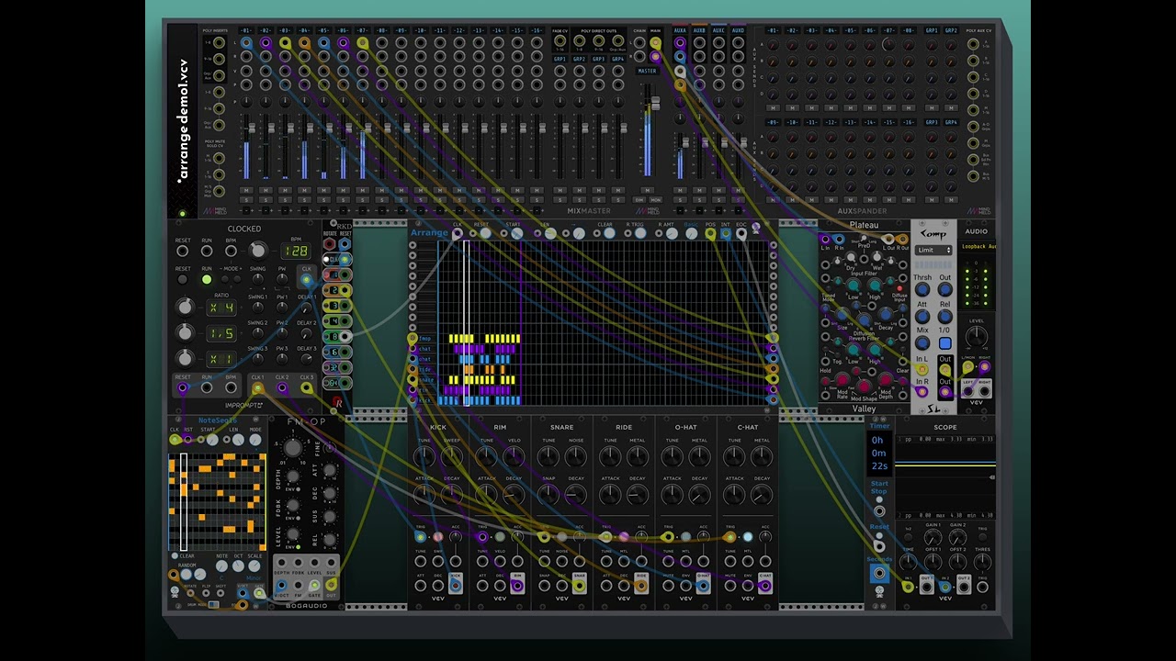Click the Arrange pattern grid
The image size is (1176, 661).
(x=605, y=323)
